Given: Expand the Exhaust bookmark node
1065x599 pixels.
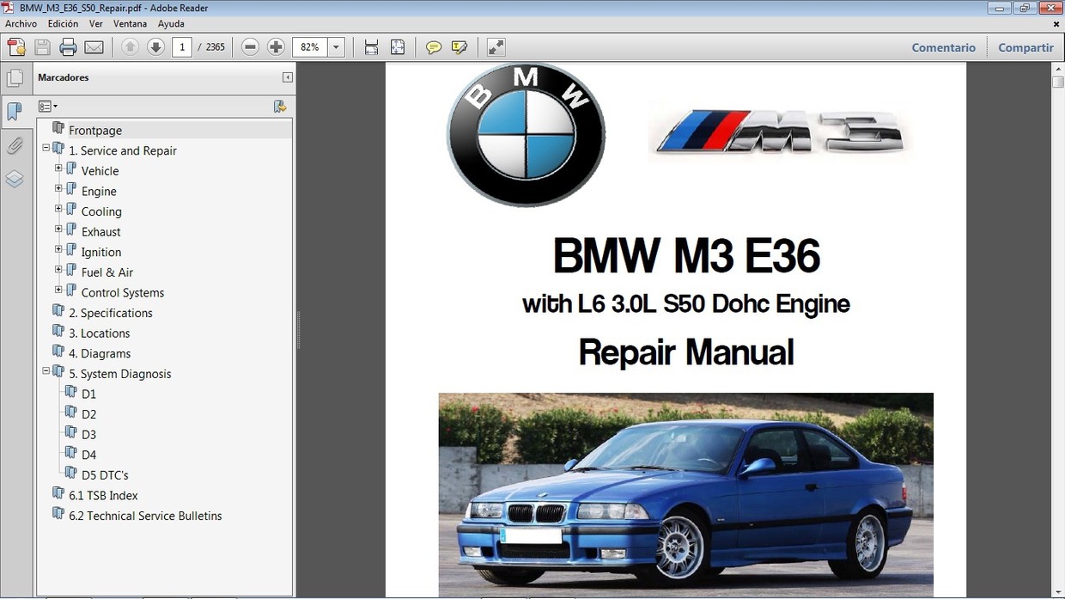Looking at the screenshot, I should tap(58, 229).
